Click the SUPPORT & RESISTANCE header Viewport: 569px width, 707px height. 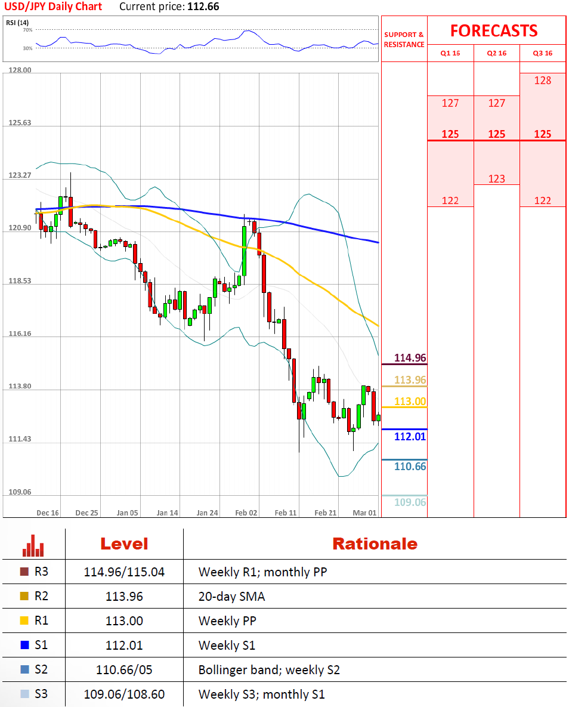pyautogui.click(x=404, y=40)
